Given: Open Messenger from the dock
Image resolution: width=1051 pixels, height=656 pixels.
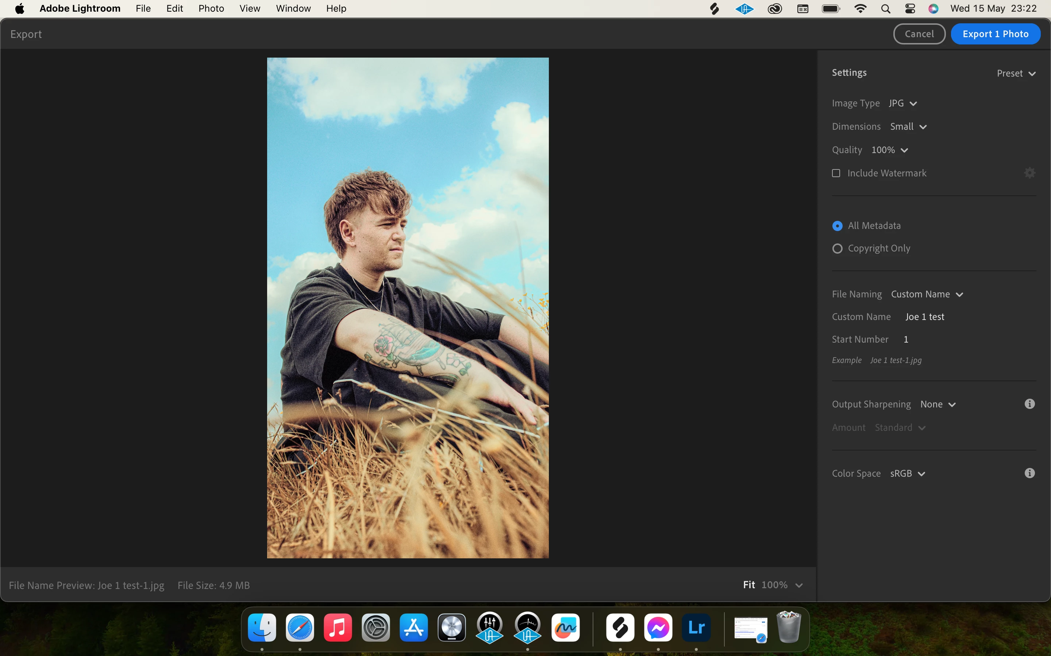Looking at the screenshot, I should point(658,627).
